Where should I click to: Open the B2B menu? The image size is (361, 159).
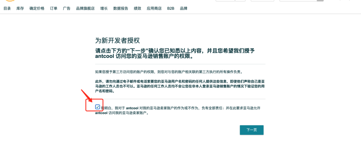coord(171,9)
